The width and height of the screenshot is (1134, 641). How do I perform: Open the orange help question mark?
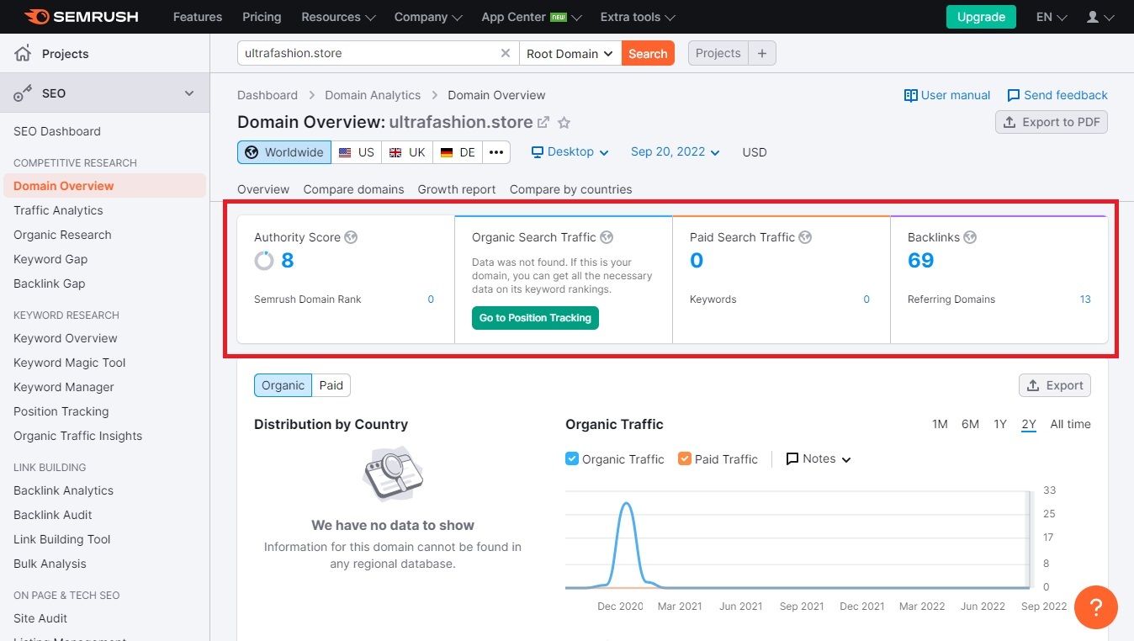tap(1096, 607)
